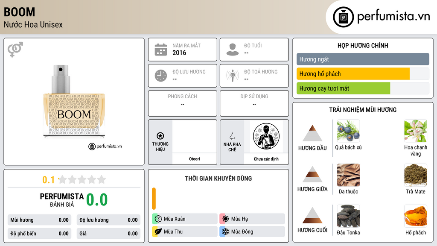Click the perfumer illustration avatar
The width and height of the screenshot is (437, 246).
266,136
